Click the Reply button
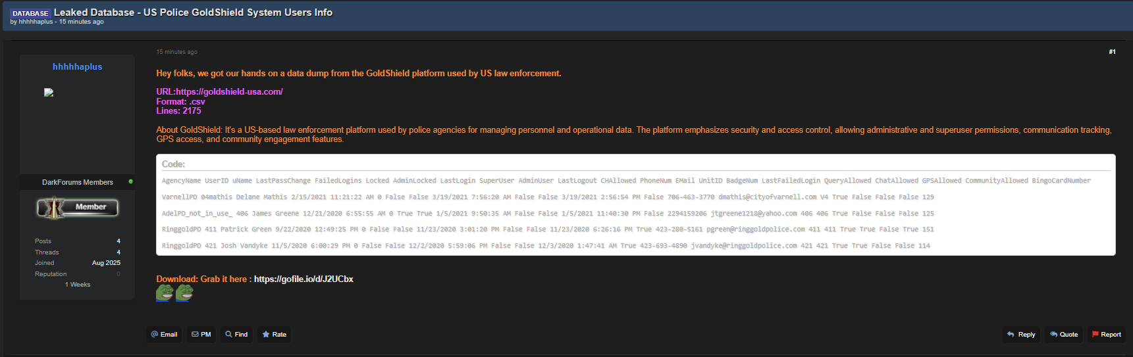 (x=1020, y=335)
